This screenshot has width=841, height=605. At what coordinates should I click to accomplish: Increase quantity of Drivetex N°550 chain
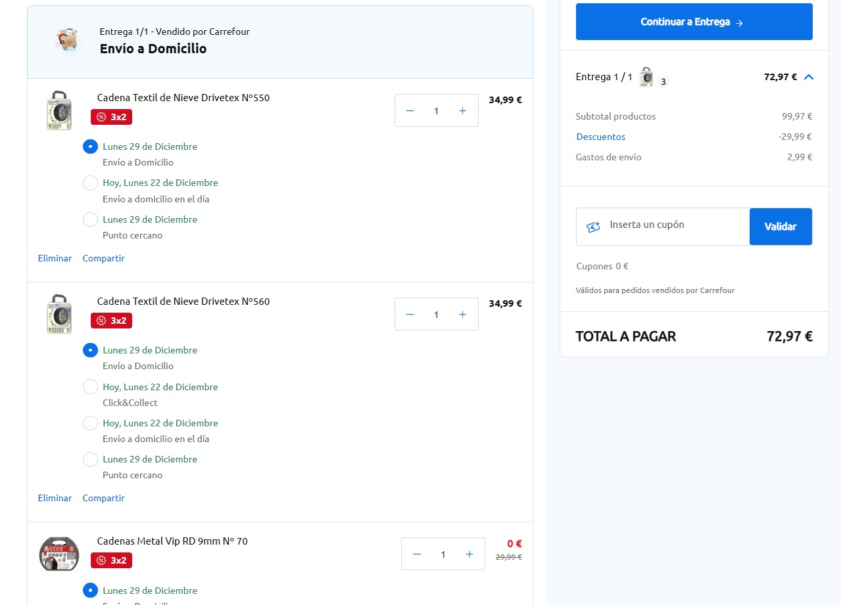click(462, 111)
